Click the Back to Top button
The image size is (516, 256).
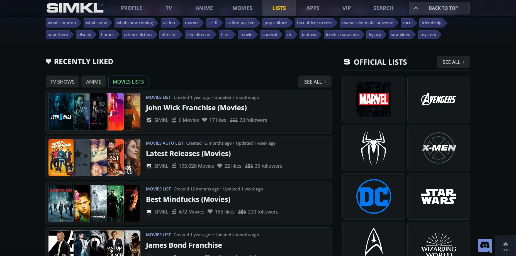click(x=439, y=8)
